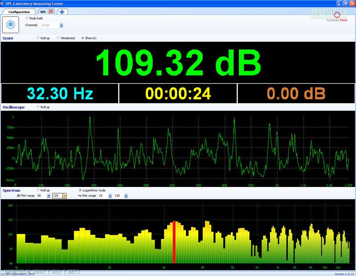Click the Channels label
Viewport: 356px width, 276px height.
tap(31, 25)
